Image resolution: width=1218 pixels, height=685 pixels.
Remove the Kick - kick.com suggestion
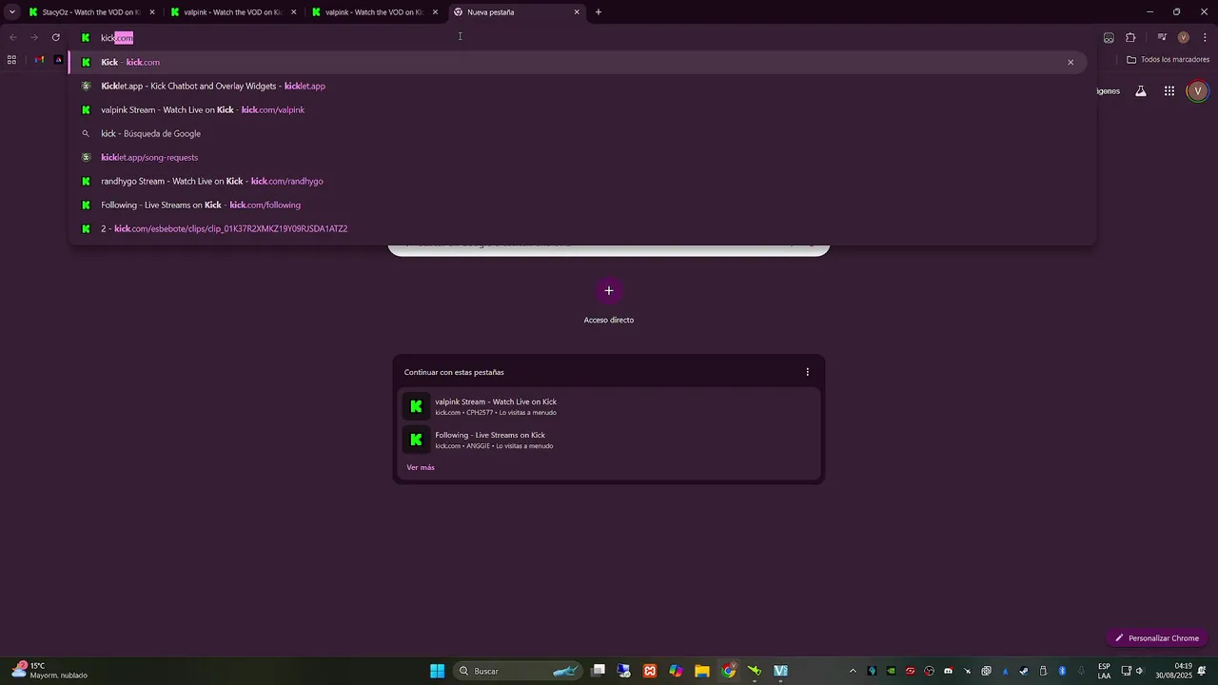[1071, 62]
